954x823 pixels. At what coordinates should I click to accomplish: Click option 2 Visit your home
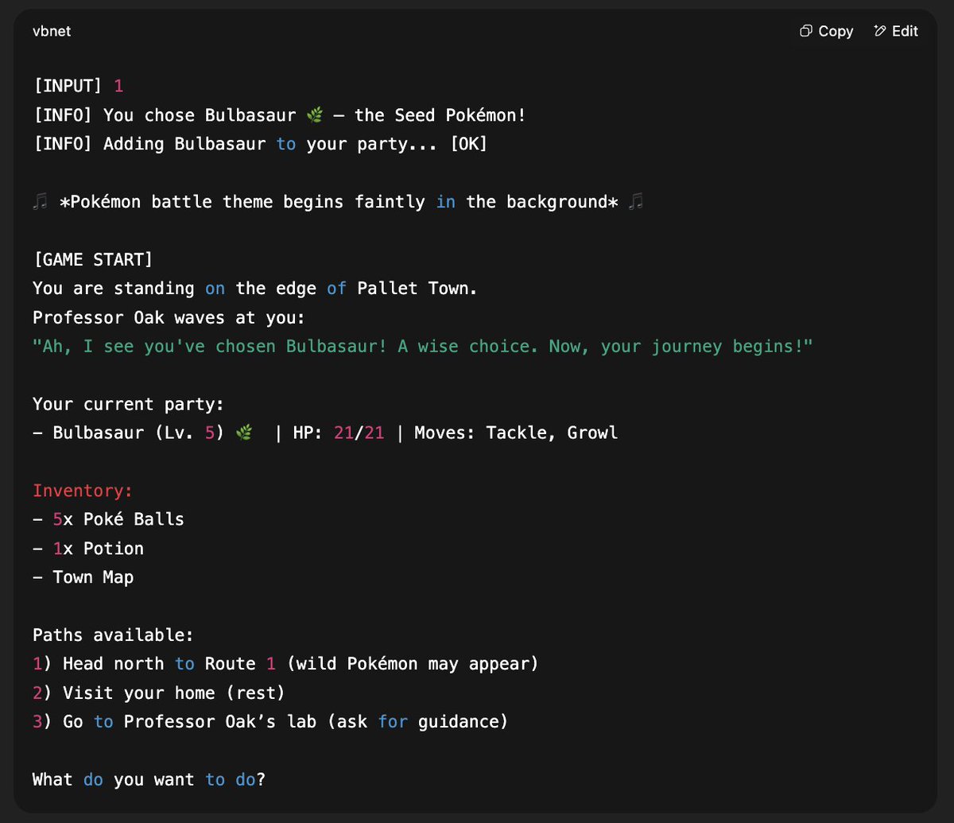click(x=159, y=693)
